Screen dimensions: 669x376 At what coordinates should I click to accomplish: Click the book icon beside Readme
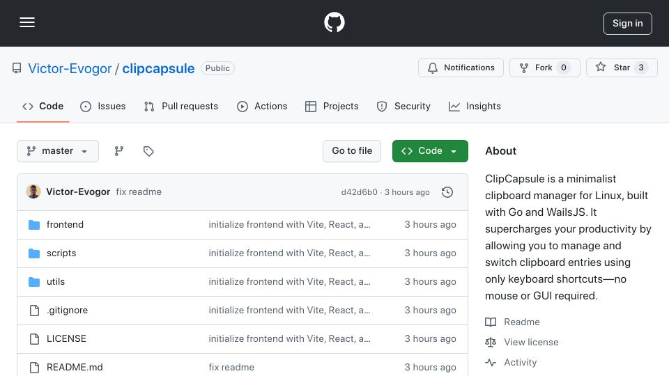coord(491,322)
